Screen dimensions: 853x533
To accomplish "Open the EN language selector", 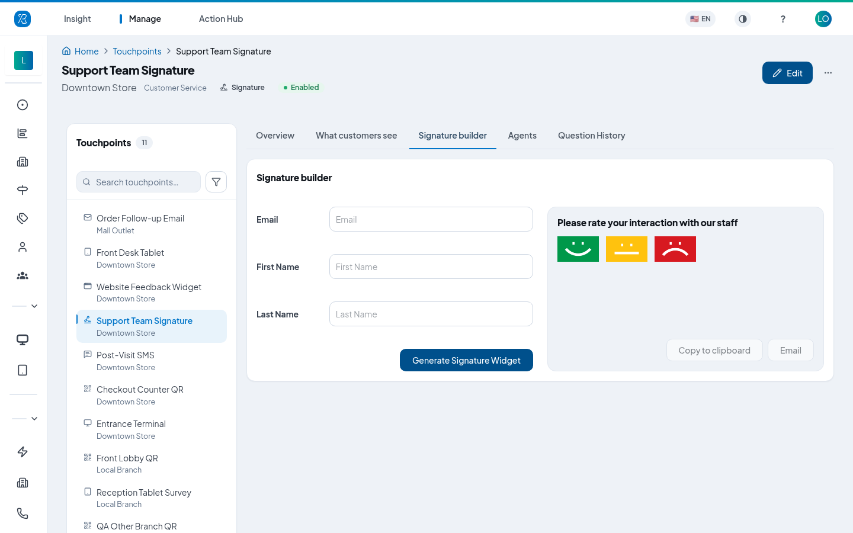I will click(x=700, y=19).
